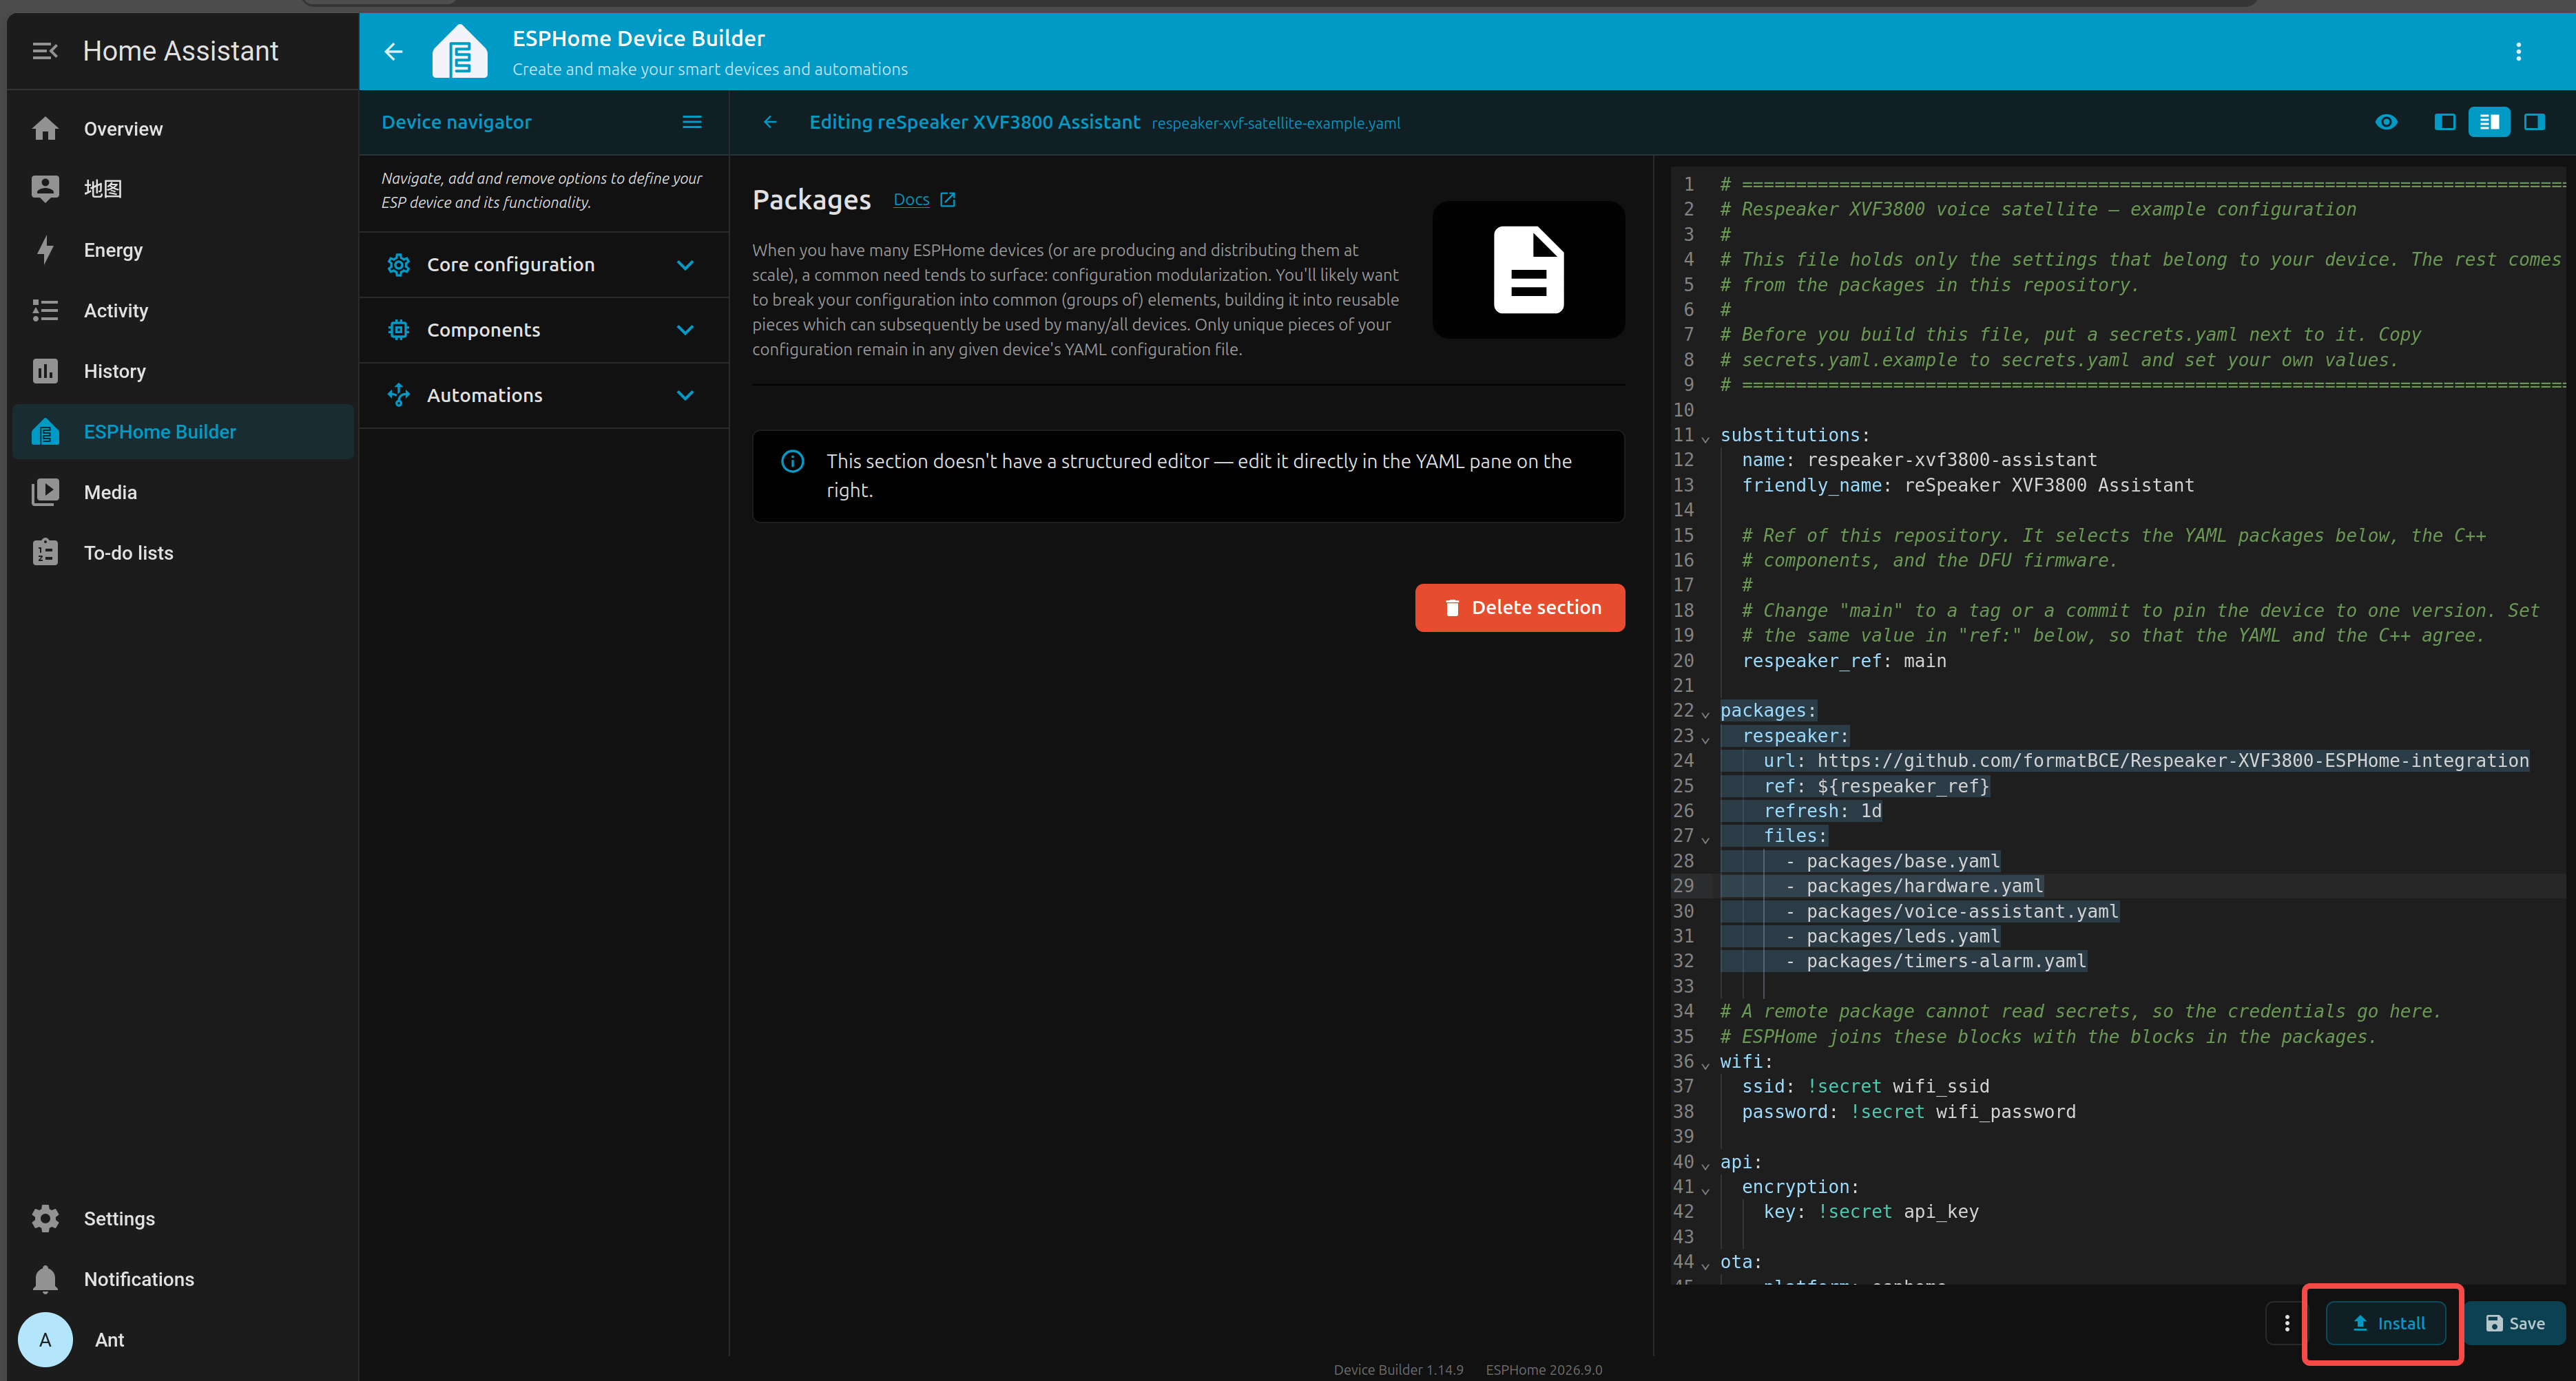Open Activity page
The image size is (2576, 1381).
184,310
